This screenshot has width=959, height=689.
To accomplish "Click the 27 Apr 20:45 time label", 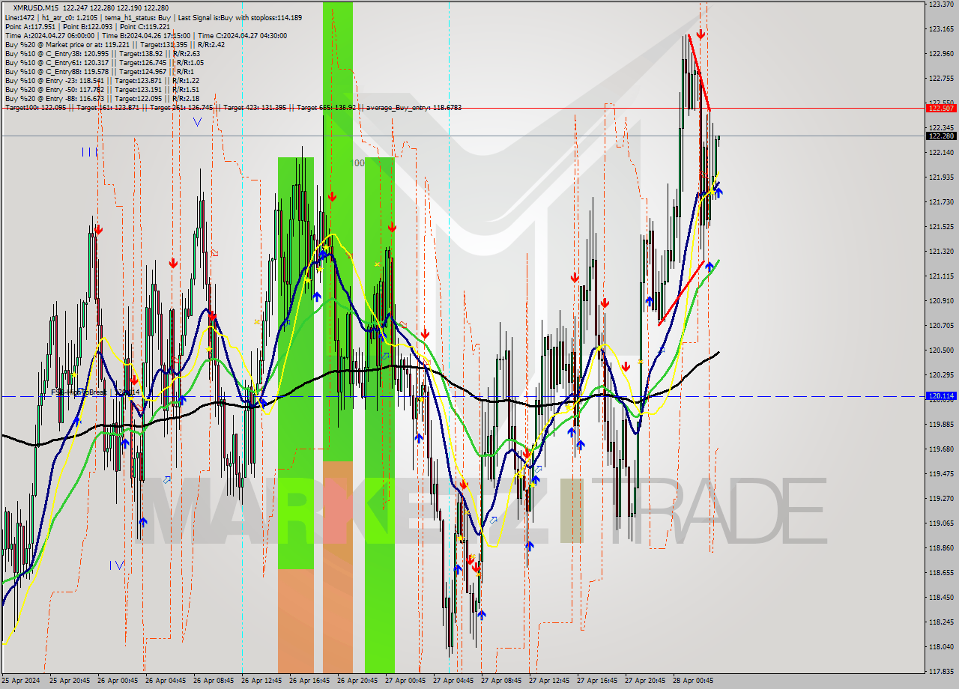I will click(x=646, y=681).
